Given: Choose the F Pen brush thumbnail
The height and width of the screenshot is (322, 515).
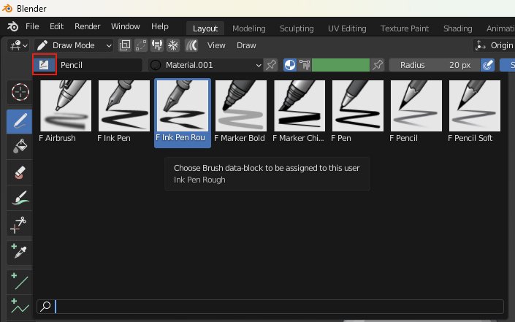Looking at the screenshot, I should 358,112.
